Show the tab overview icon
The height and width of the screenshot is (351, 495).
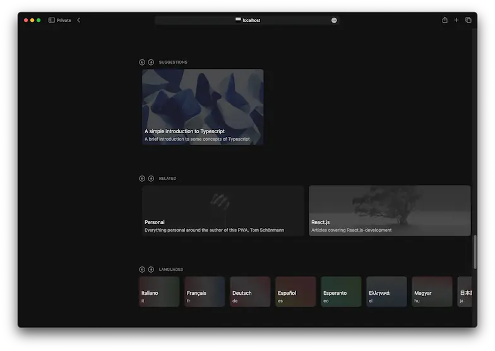coord(468,20)
